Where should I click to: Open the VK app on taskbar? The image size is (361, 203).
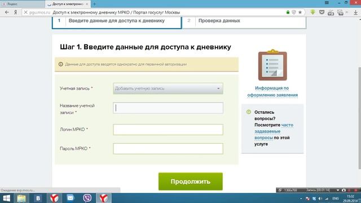click(x=38, y=198)
